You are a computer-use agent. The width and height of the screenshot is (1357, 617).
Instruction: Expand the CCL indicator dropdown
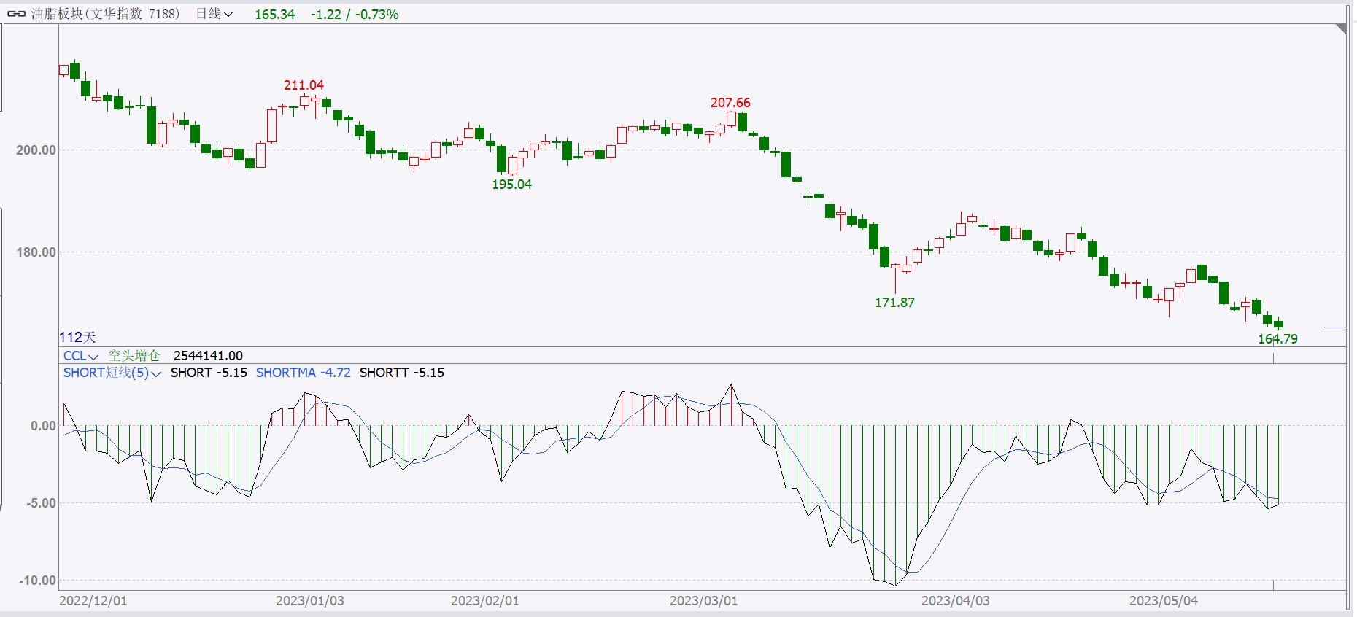(x=80, y=356)
